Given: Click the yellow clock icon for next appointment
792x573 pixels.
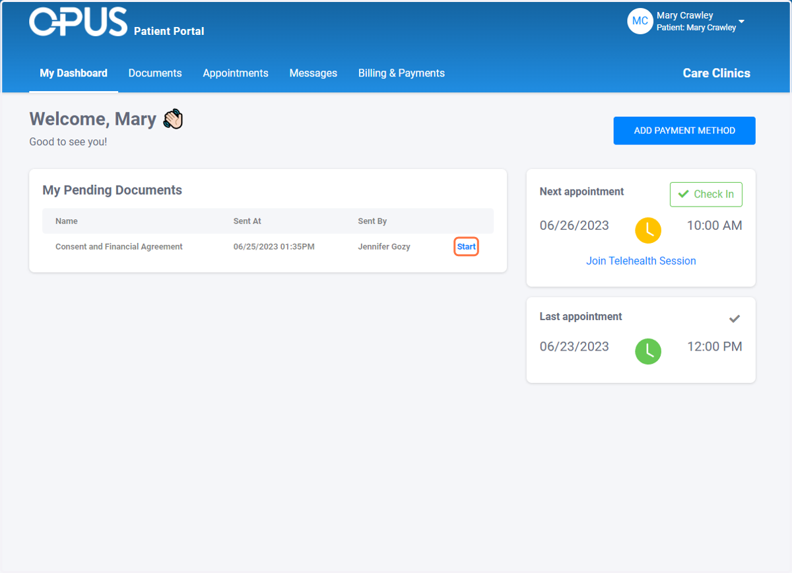Looking at the screenshot, I should [x=648, y=230].
